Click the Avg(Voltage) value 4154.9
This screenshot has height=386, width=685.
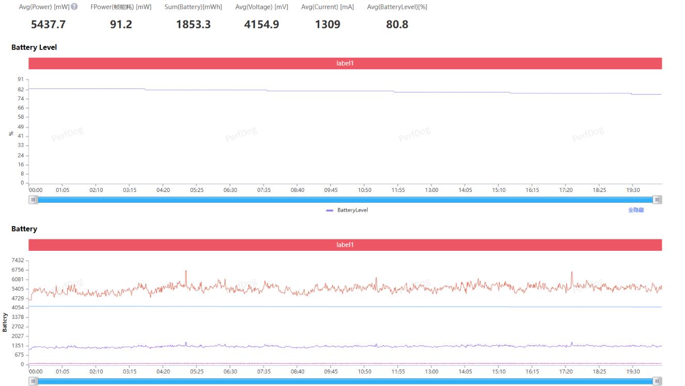click(x=261, y=24)
